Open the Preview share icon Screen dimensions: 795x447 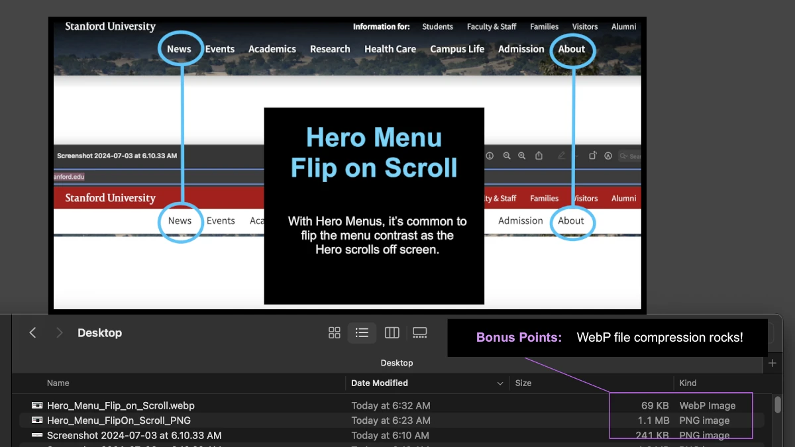[539, 156]
